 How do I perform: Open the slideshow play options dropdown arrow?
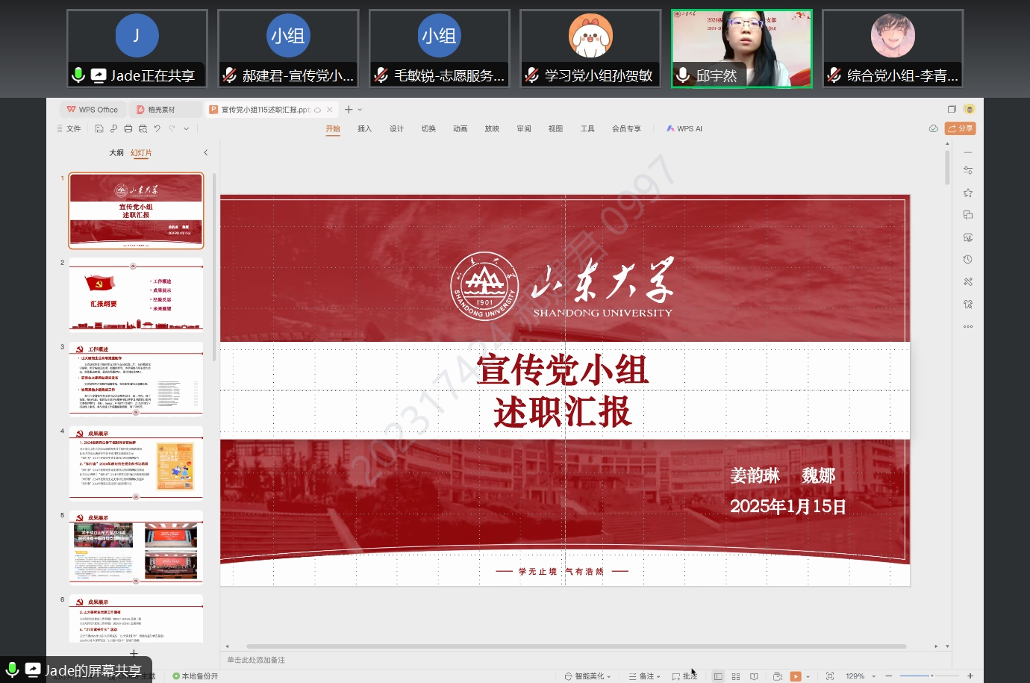point(808,677)
